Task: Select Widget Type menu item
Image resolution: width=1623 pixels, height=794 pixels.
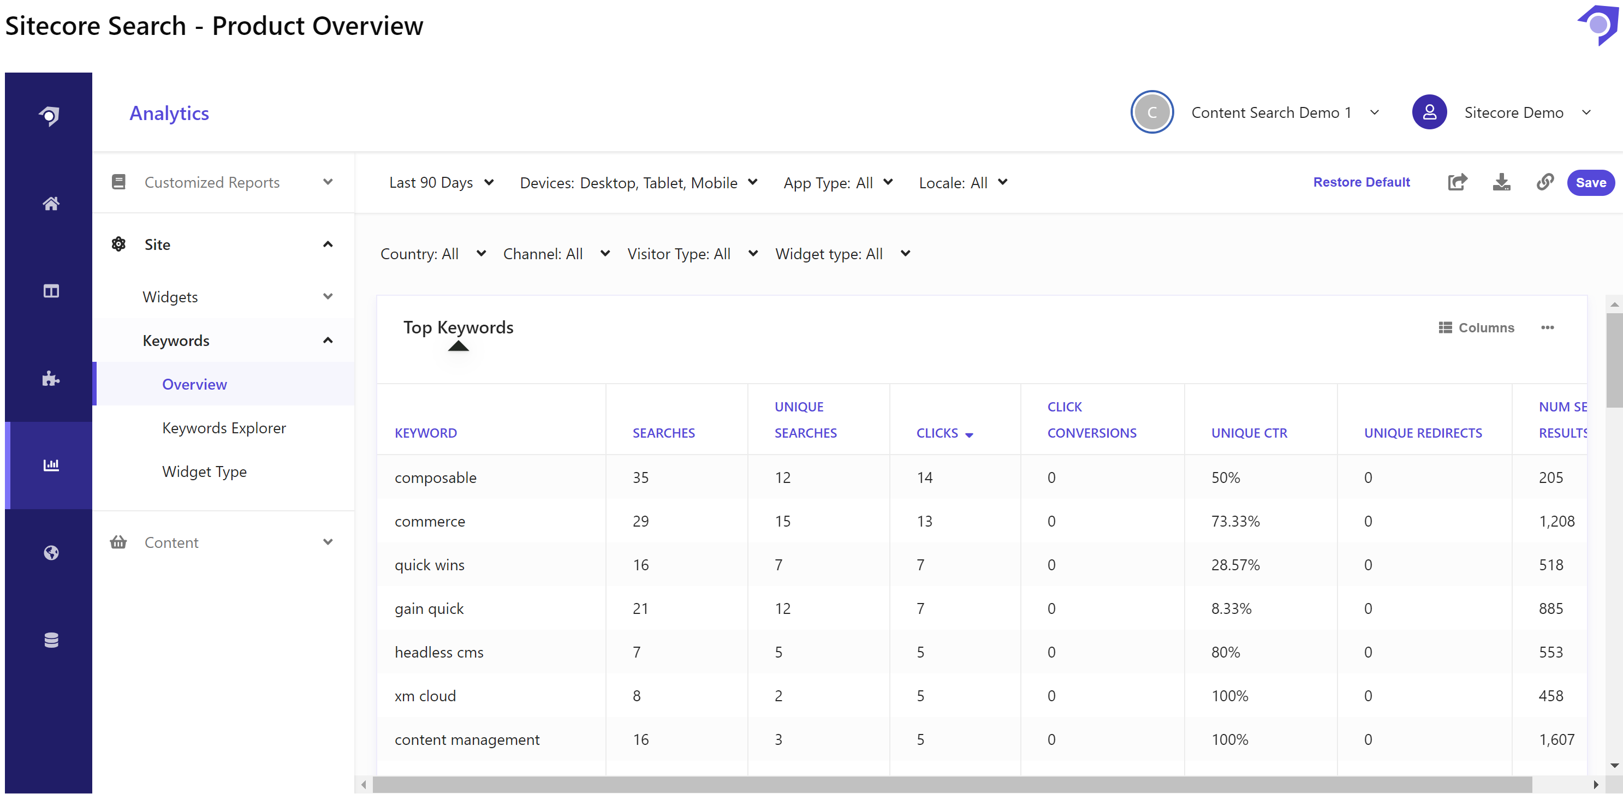Action: pyautogui.click(x=204, y=471)
